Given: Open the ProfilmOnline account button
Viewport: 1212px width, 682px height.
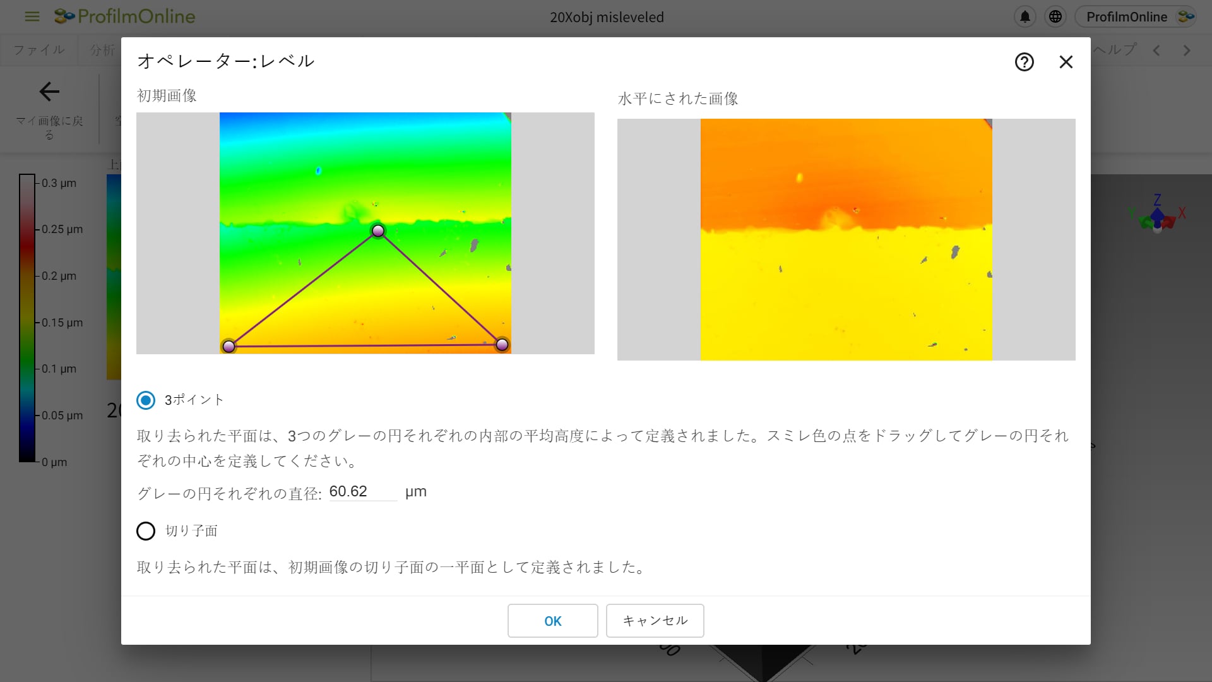Looking at the screenshot, I should (1136, 17).
